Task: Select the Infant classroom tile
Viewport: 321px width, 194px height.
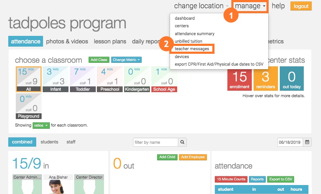Action: [56, 79]
